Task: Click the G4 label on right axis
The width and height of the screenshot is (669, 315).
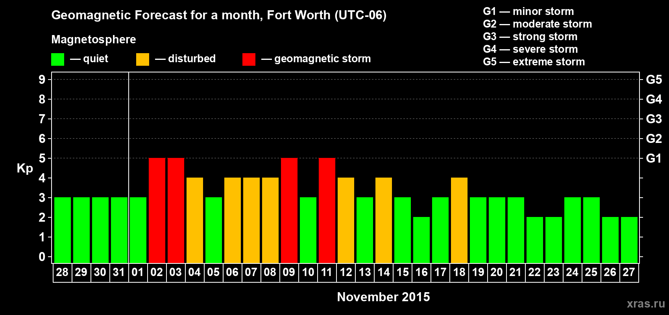Action: (x=654, y=99)
